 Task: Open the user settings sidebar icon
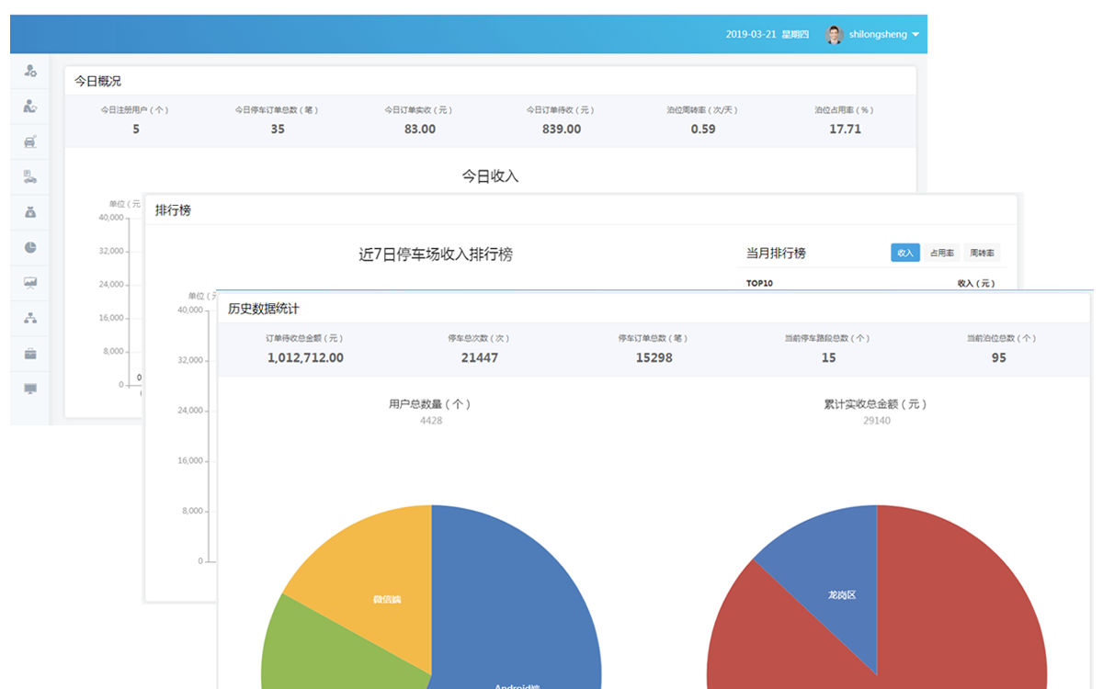pos(30,71)
